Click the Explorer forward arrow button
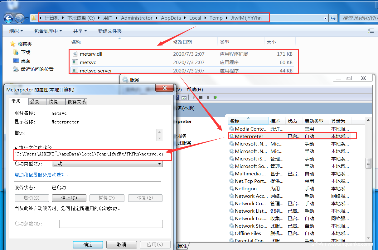Viewport: 378px width, 250px height. click(19, 18)
